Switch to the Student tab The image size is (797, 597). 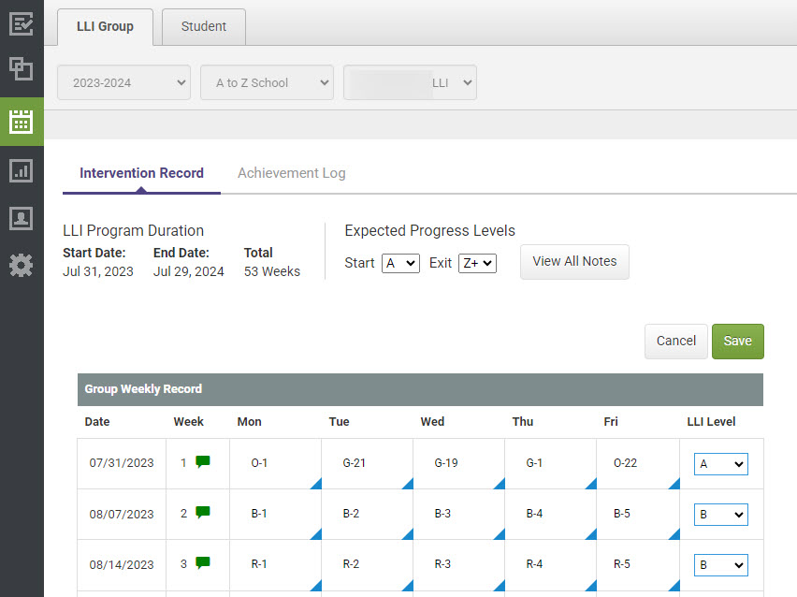[203, 26]
